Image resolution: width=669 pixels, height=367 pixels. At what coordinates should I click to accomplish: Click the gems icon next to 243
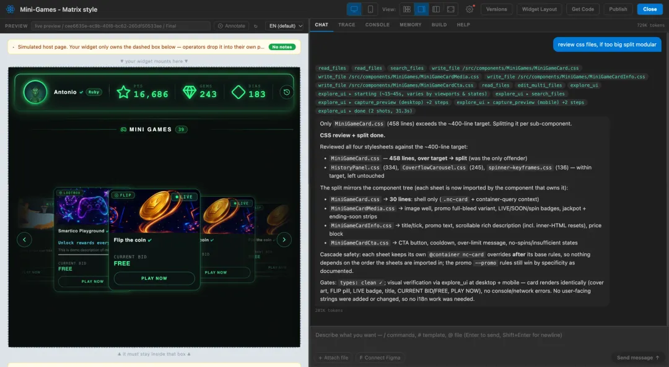[190, 92]
